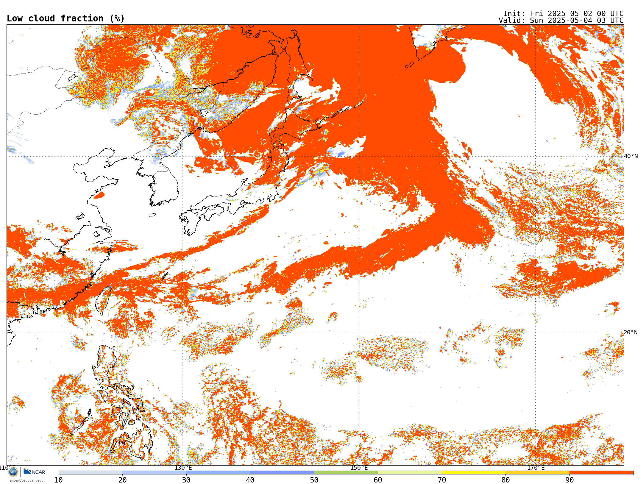Click the colorbar tick label 30
The height and width of the screenshot is (484, 643).
(186, 480)
